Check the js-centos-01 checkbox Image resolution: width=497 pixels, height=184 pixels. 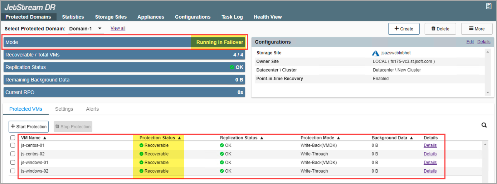(13, 145)
